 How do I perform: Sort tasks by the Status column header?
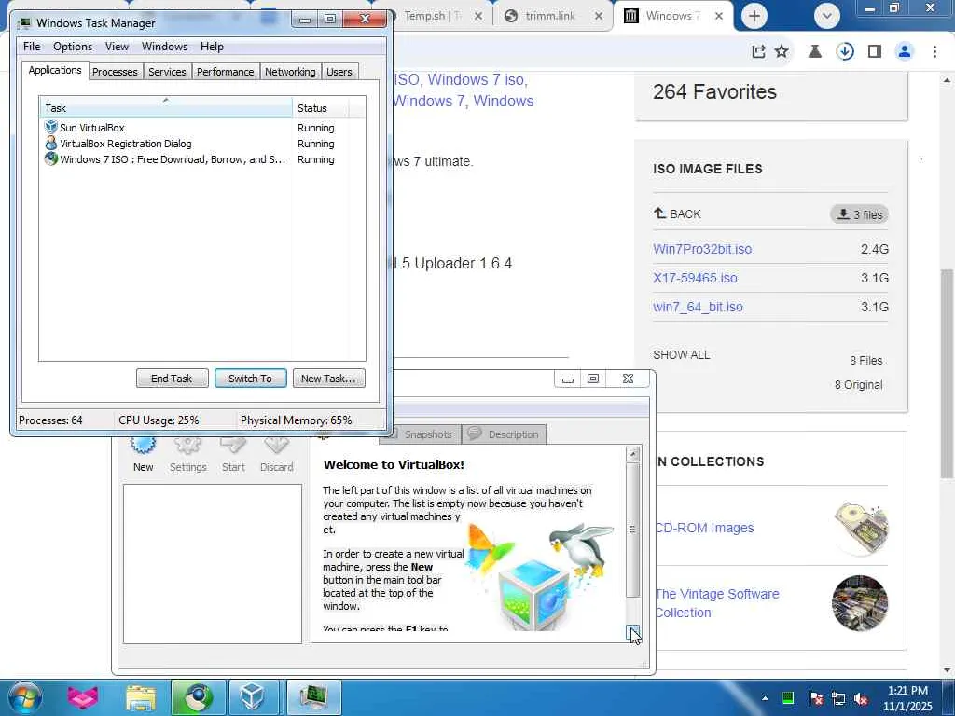[320, 108]
